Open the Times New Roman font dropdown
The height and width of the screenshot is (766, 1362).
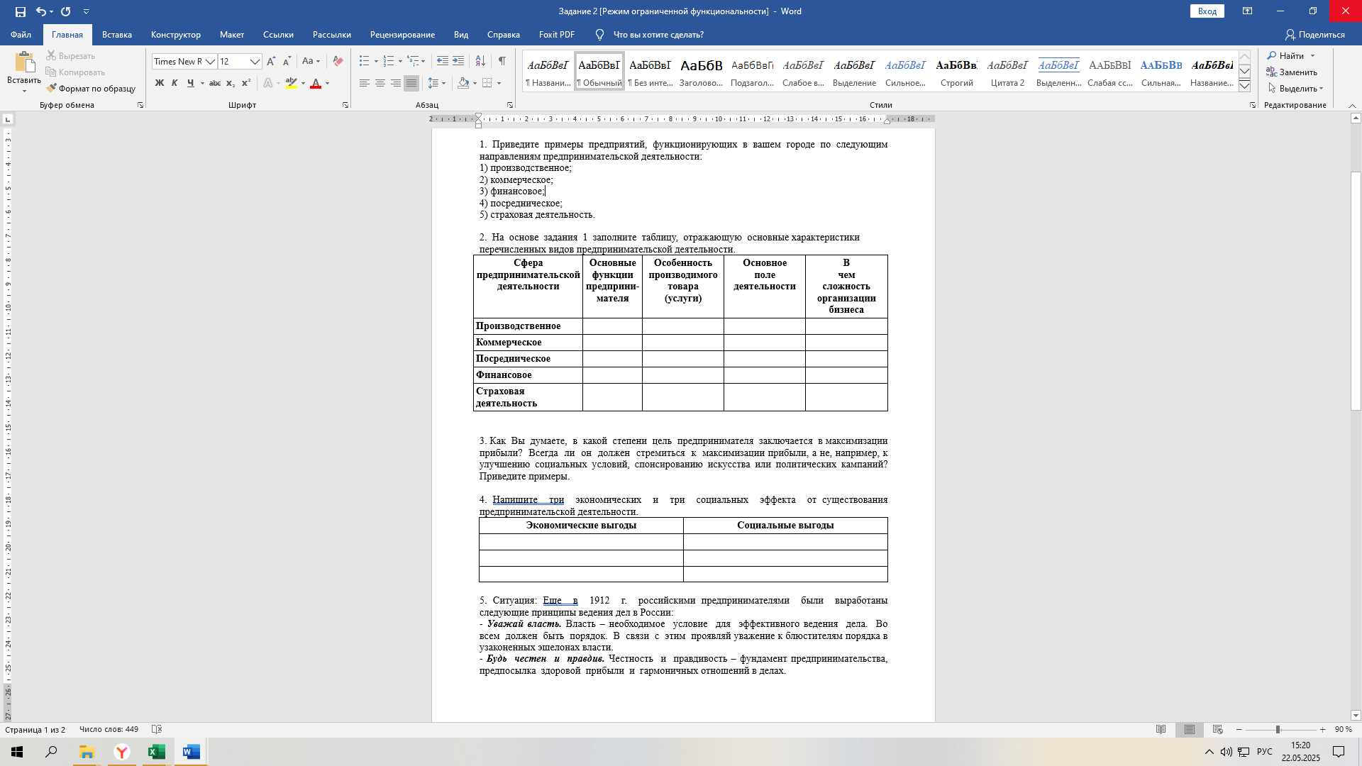210,62
